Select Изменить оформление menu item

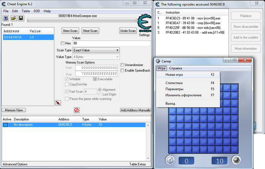click(188, 95)
